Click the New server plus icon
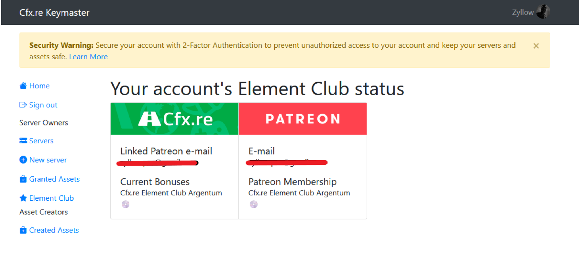Screen dimensions: 579x263 click(23, 160)
